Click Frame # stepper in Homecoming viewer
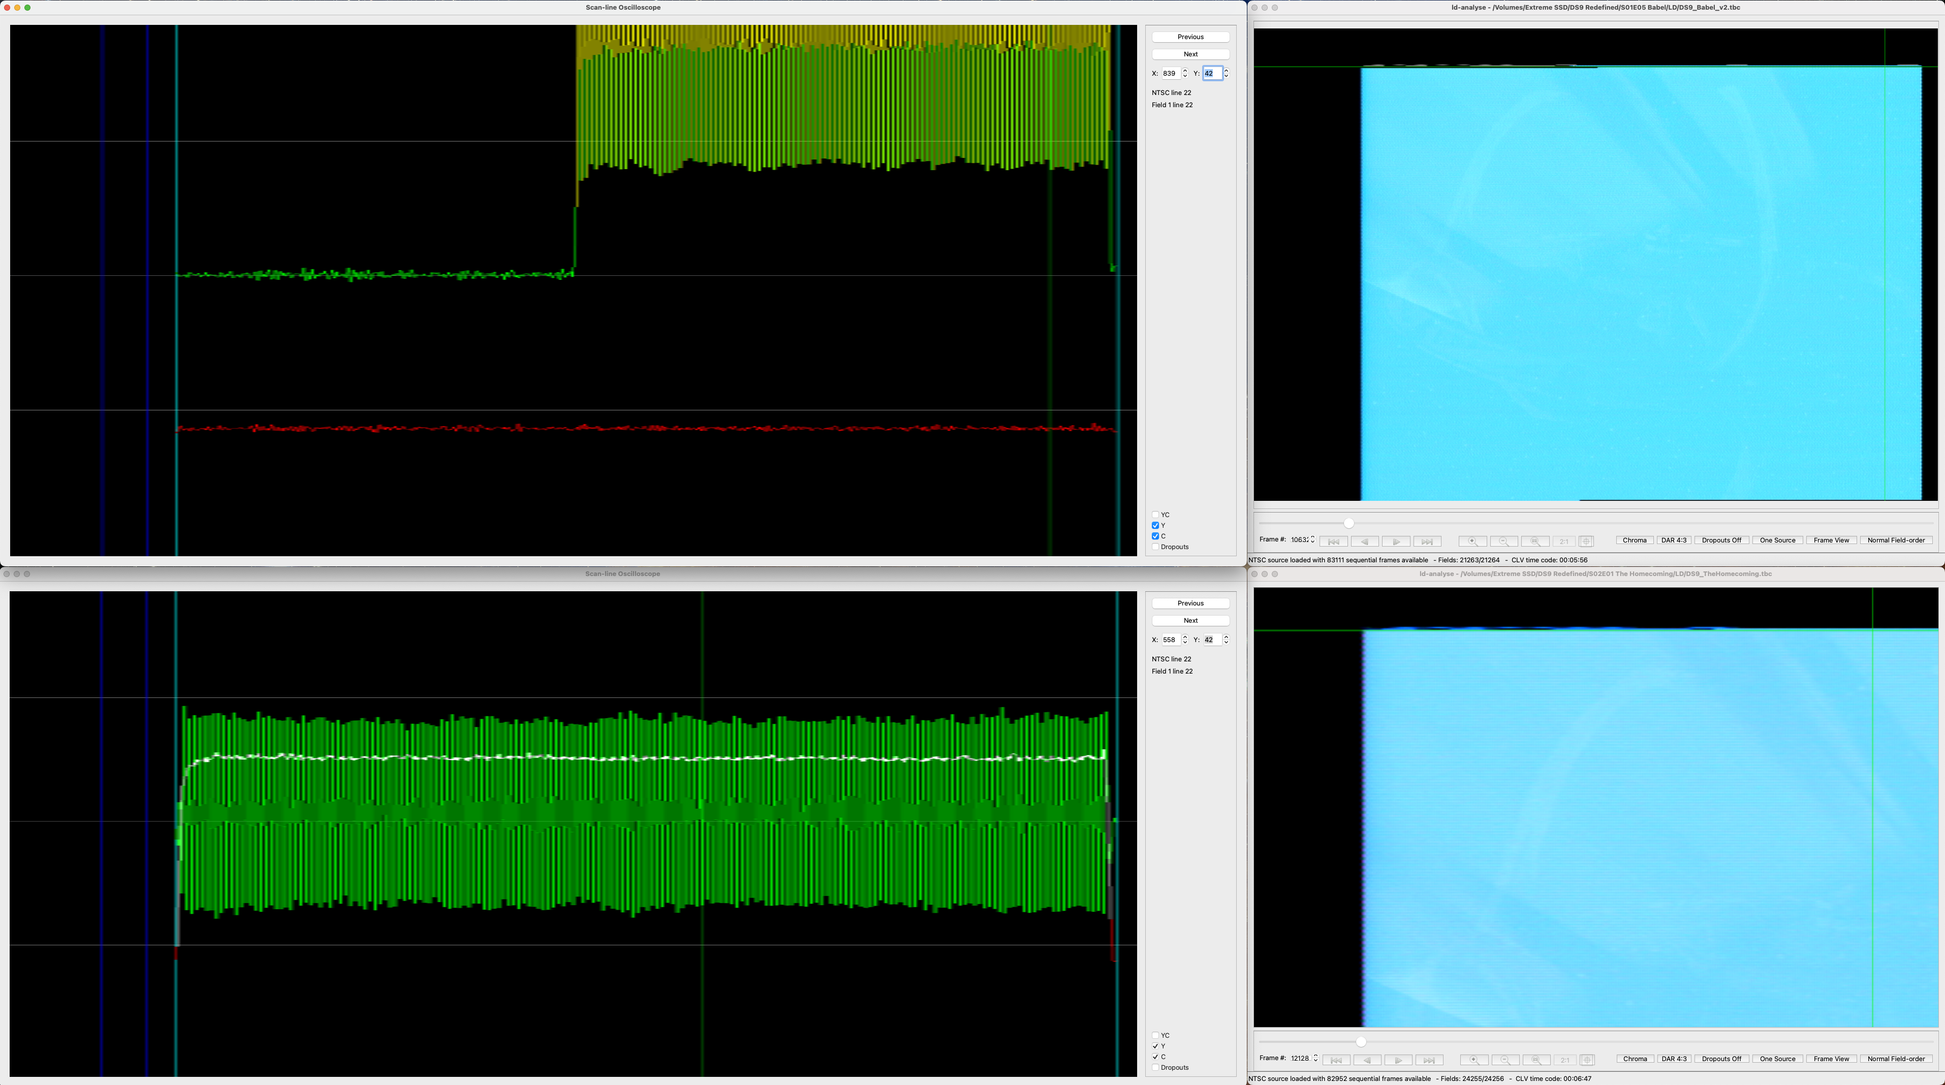Viewport: 1945px width, 1085px height. coord(1315,1059)
